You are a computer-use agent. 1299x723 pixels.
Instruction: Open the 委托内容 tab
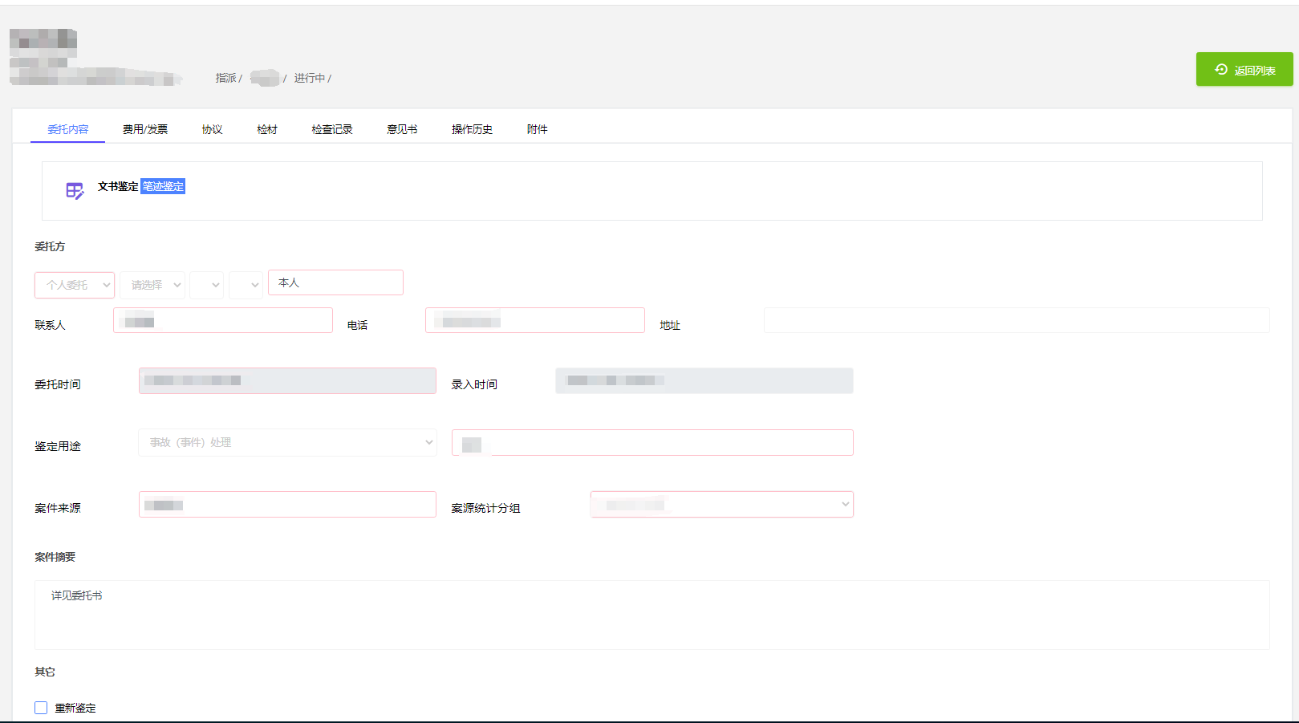[x=68, y=129]
